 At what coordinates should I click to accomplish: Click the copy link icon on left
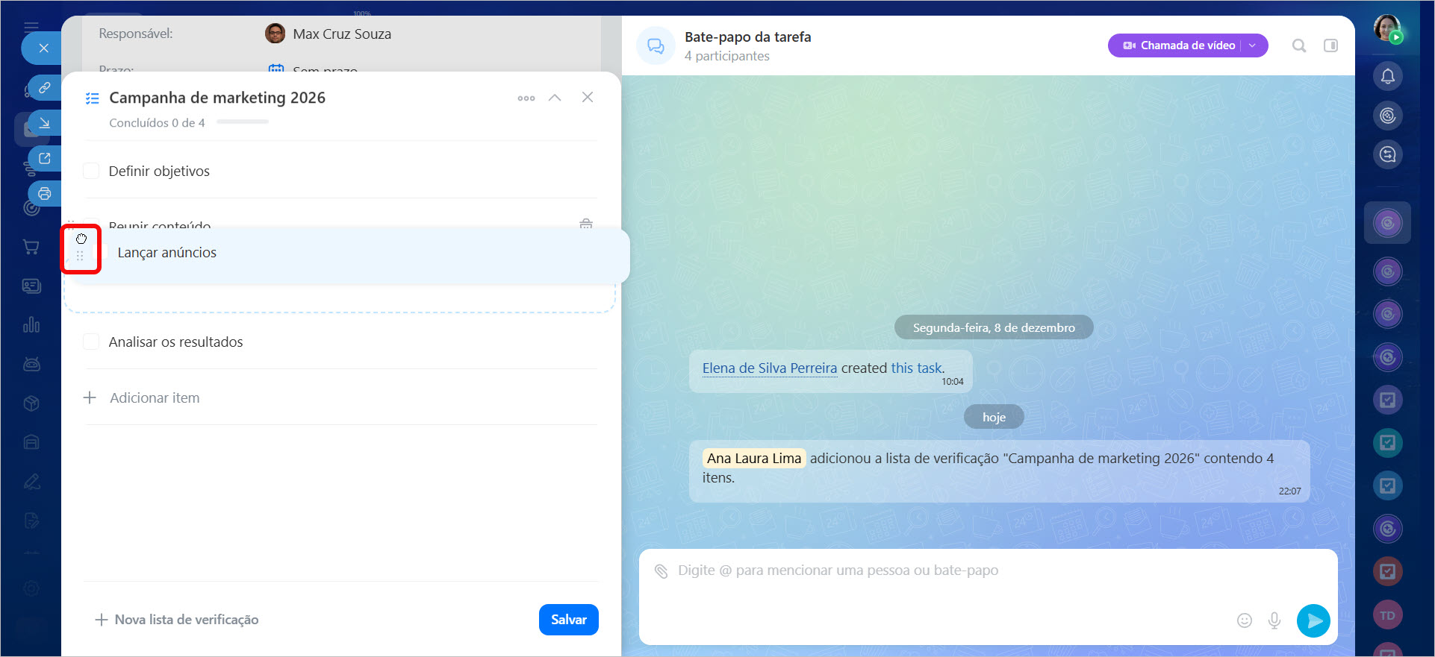(x=45, y=88)
